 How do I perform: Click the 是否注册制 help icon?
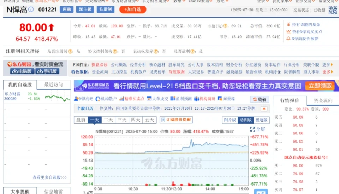[70, 51]
